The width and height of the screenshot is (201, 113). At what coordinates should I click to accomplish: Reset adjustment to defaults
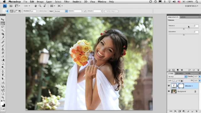[x=194, y=70]
